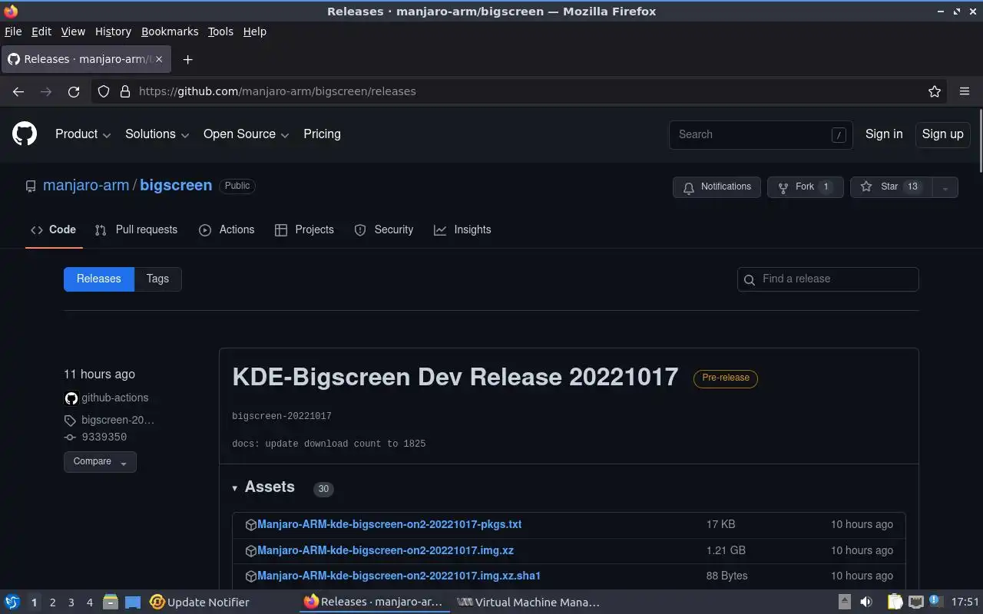The width and height of the screenshot is (983, 614).
Task: Click the Sign in link
Action: 884,134
